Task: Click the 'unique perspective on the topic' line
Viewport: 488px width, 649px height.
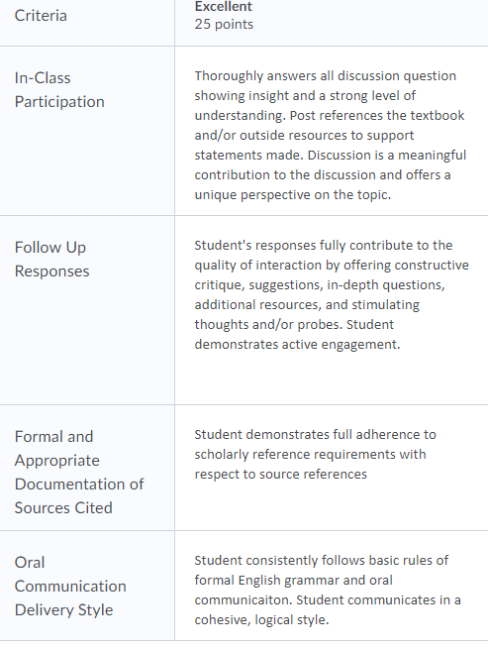Action: [293, 194]
